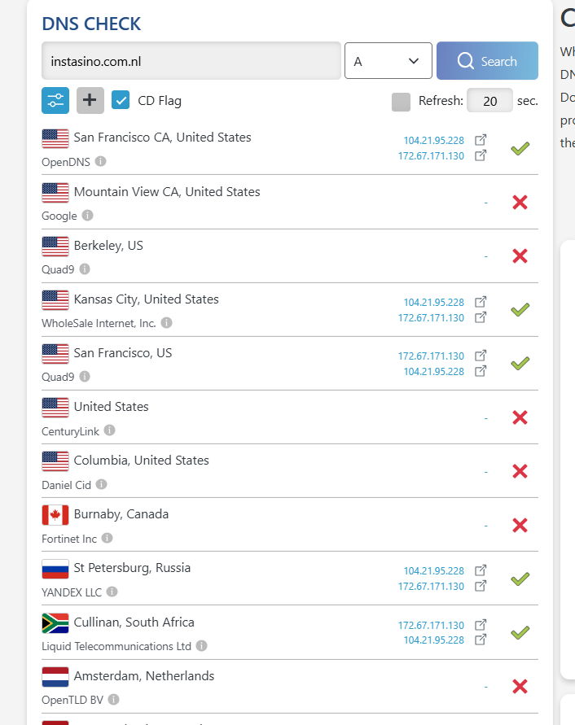Open external link for OpenDNS 104.21.95.228
Viewport: 575px width, 725px height.
tap(481, 140)
